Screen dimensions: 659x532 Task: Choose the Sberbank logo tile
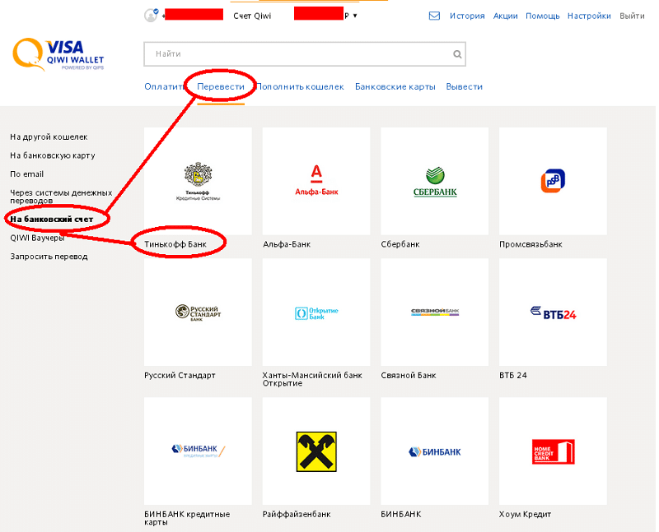tap(435, 181)
